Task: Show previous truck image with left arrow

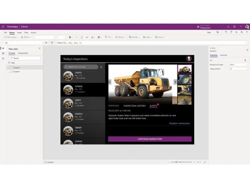Action: click(109, 82)
